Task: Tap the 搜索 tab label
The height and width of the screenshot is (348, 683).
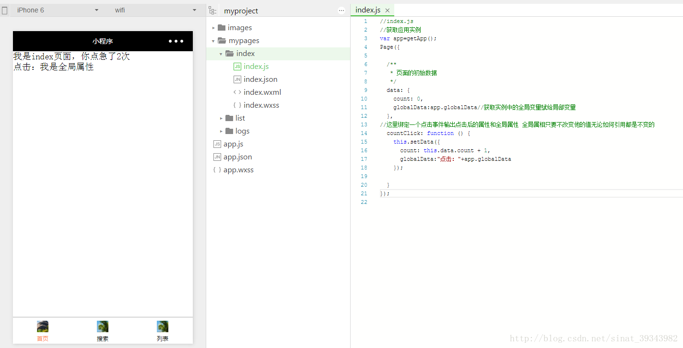Action: (103, 338)
